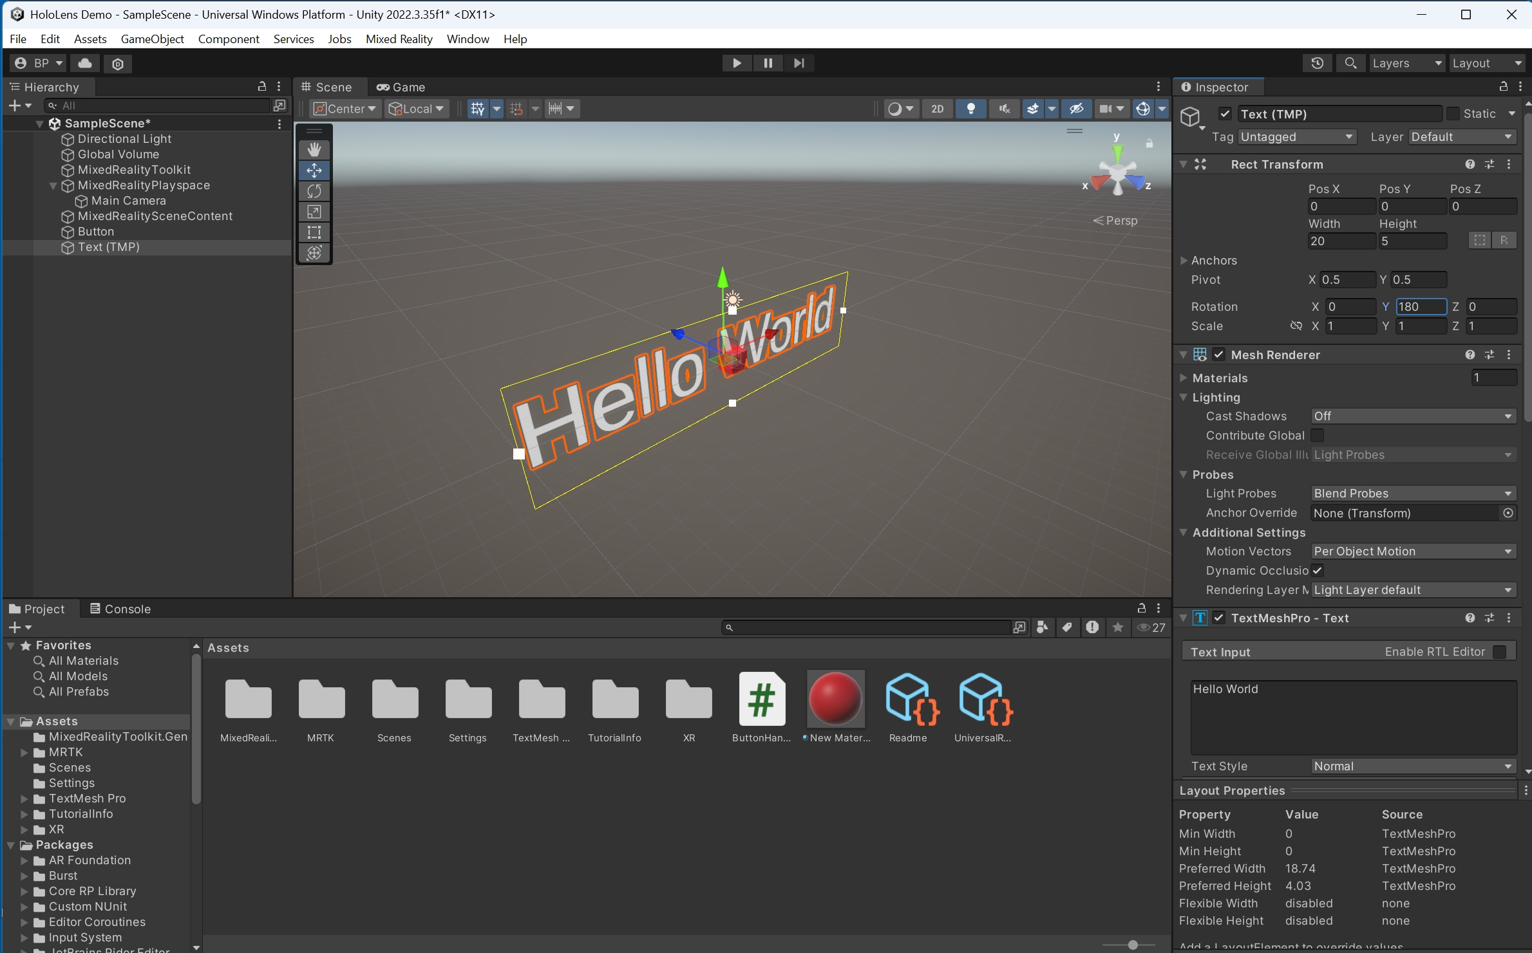Select the Rotate tool
Image resolution: width=1532 pixels, height=953 pixels.
pyautogui.click(x=314, y=190)
